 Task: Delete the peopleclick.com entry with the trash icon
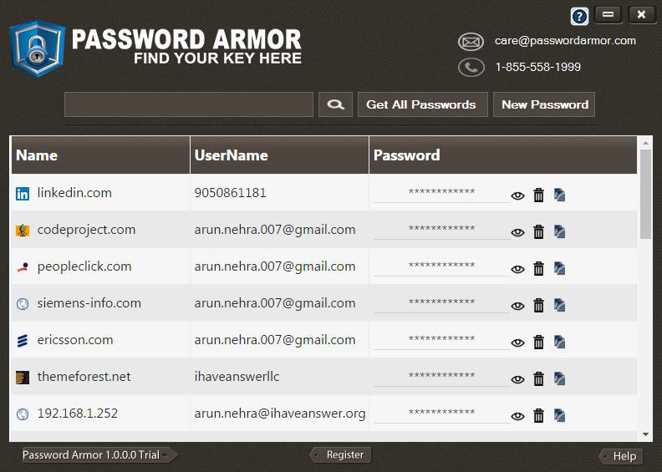tap(538, 268)
